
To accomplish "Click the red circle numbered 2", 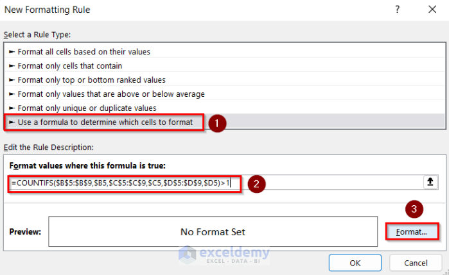I will tap(256, 183).
